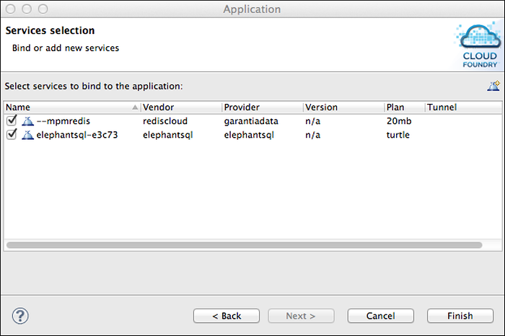Image resolution: width=505 pixels, height=336 pixels.
Task: Click the turtle plan cell
Action: tap(398, 135)
